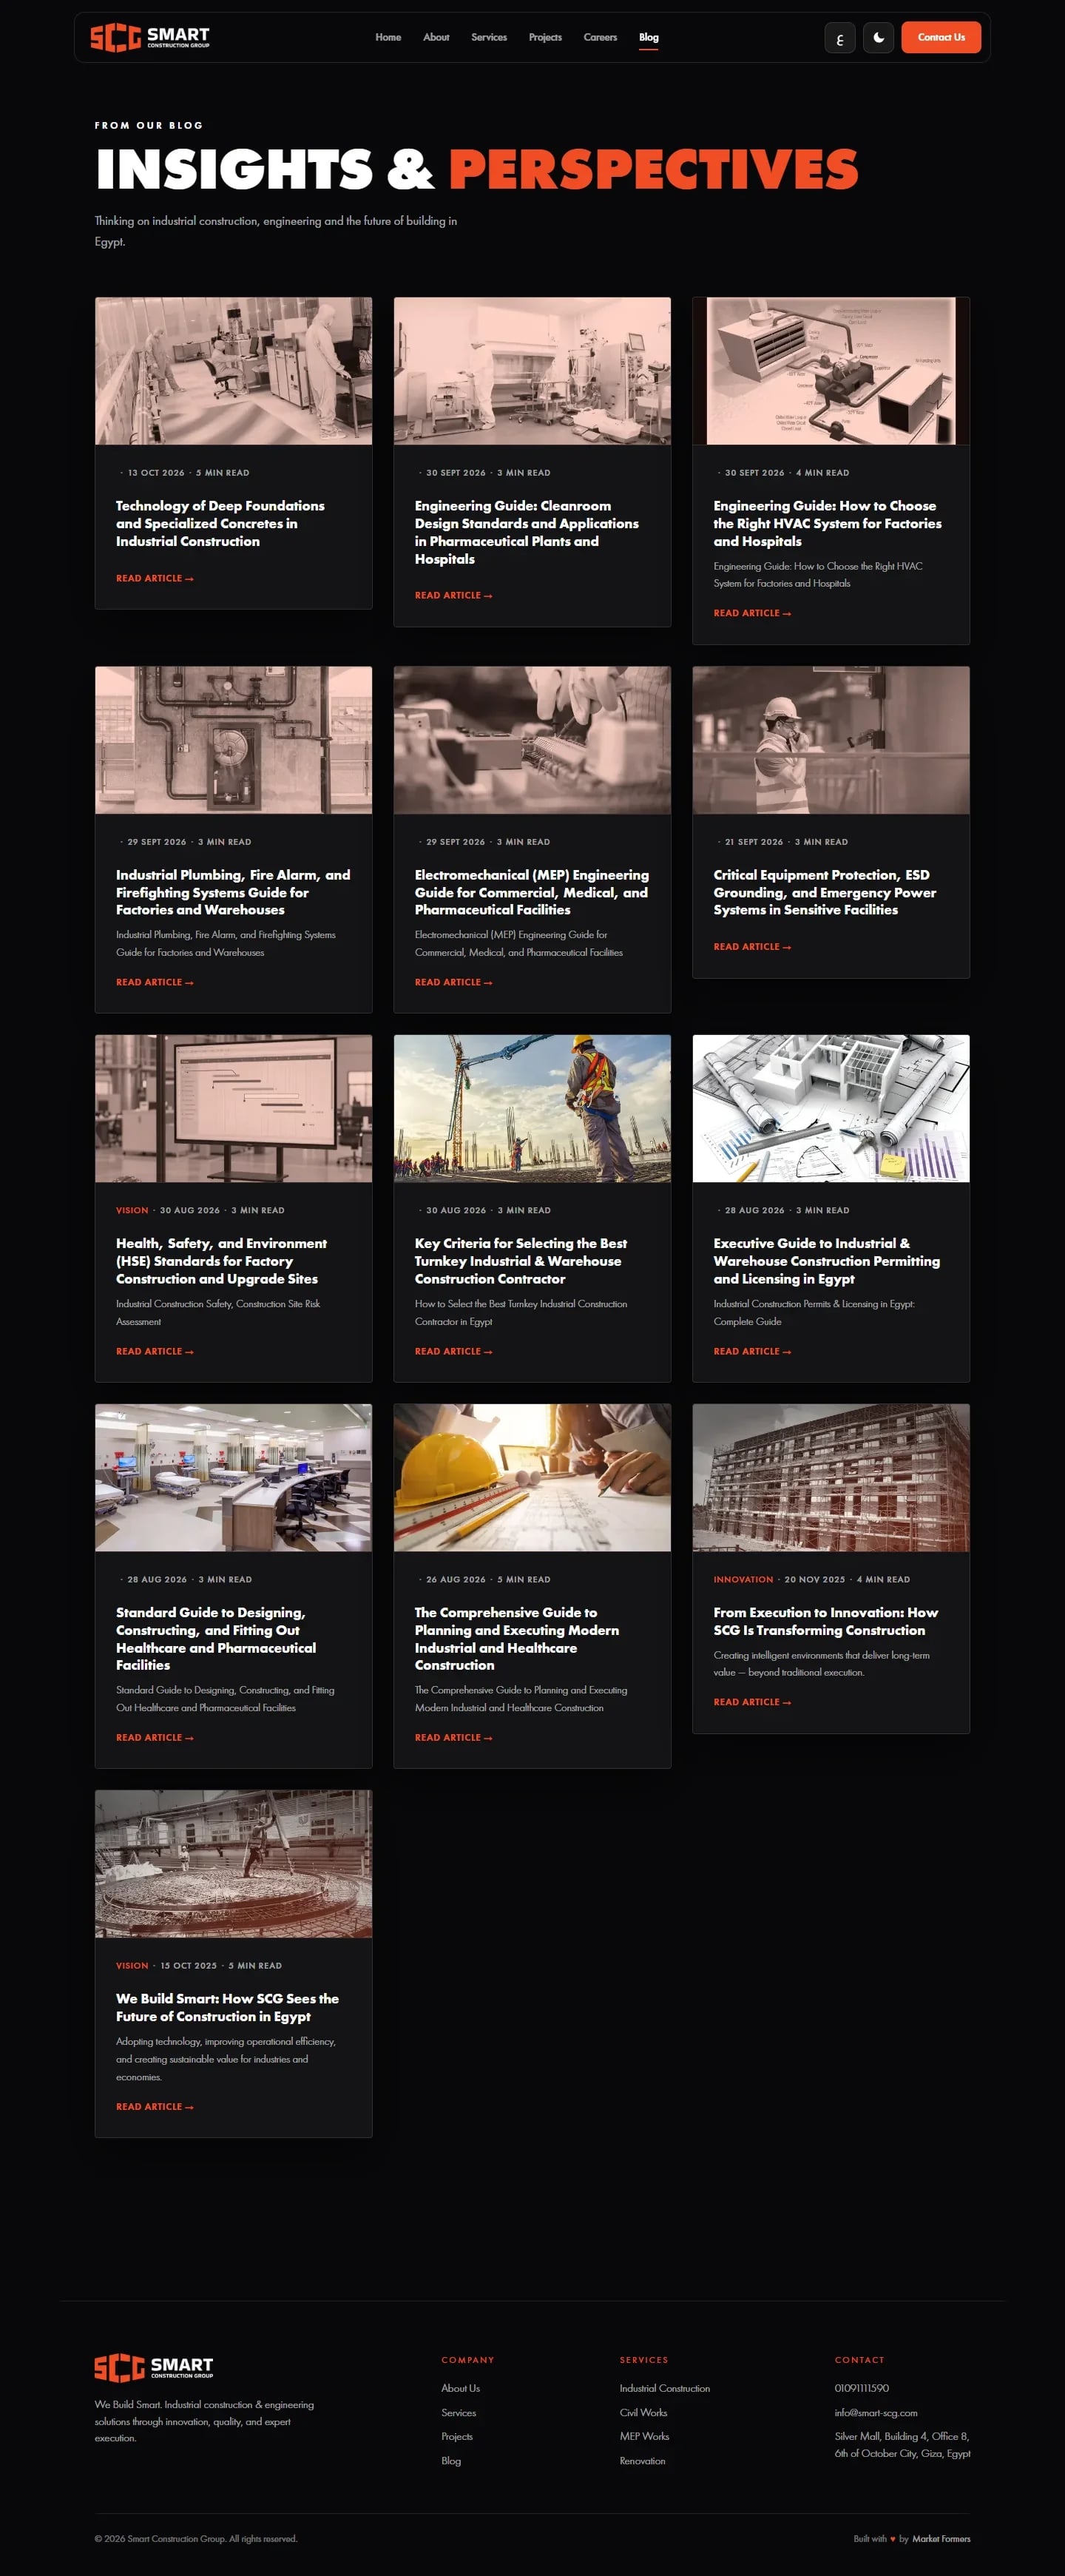Switch language with the Arabic letter button
The image size is (1065, 2576).
click(840, 38)
